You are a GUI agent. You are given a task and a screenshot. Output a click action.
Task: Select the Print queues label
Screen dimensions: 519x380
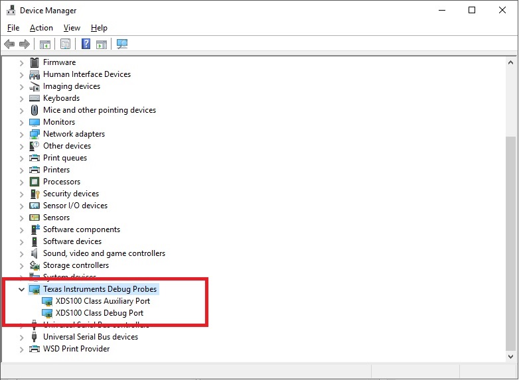click(x=65, y=158)
